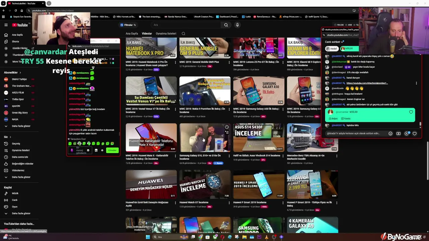Activate voice search microphone

click(237, 25)
